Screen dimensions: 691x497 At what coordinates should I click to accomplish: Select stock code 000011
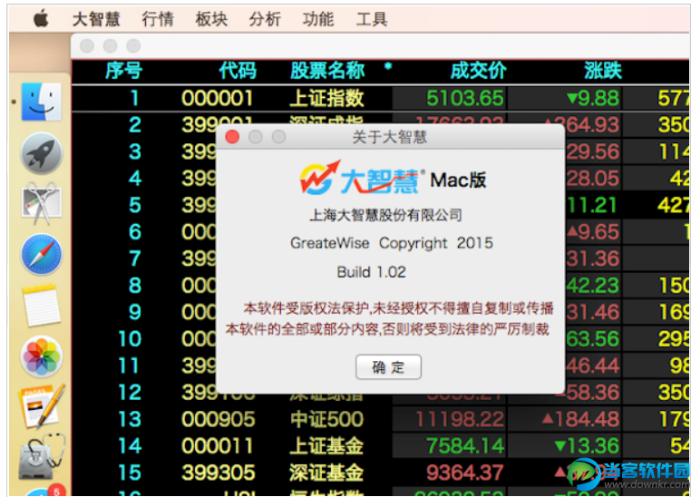[218, 446]
